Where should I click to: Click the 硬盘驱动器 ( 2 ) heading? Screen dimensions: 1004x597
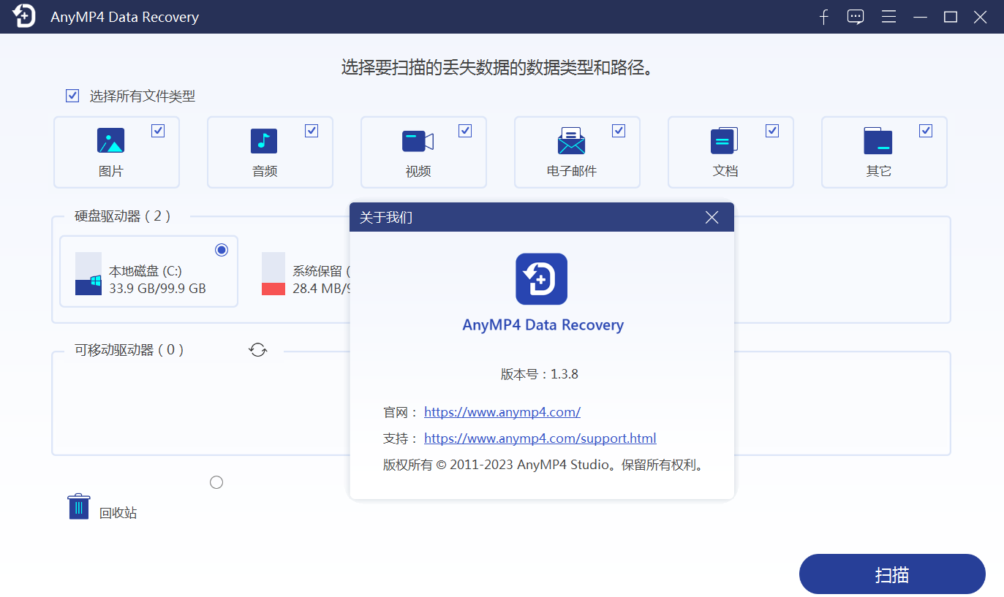click(122, 216)
